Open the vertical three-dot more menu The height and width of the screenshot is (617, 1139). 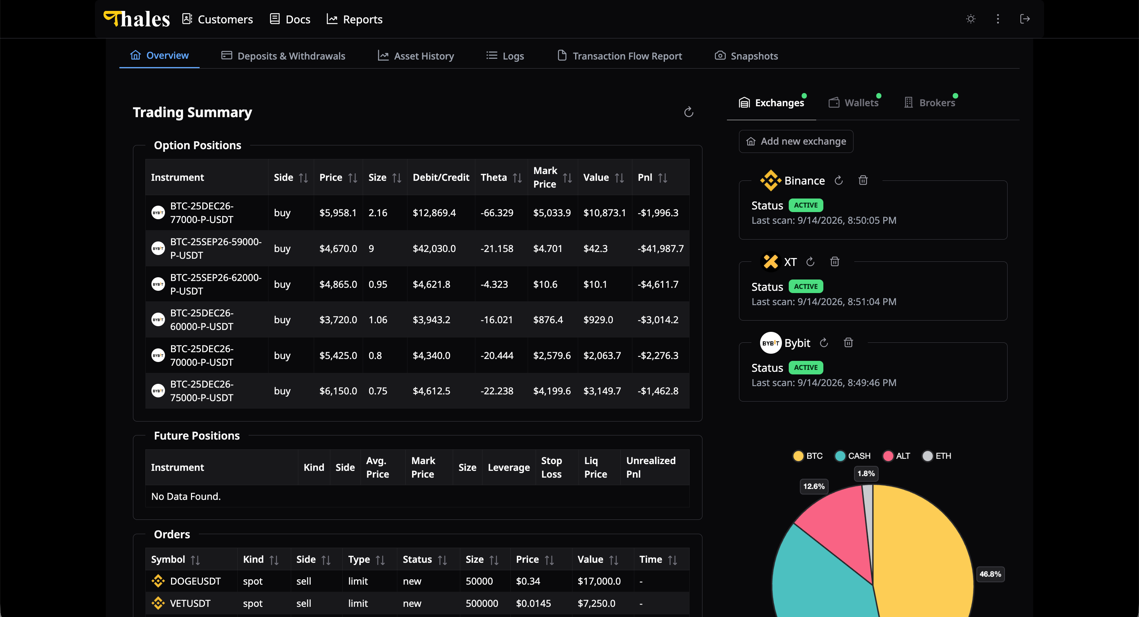click(997, 19)
